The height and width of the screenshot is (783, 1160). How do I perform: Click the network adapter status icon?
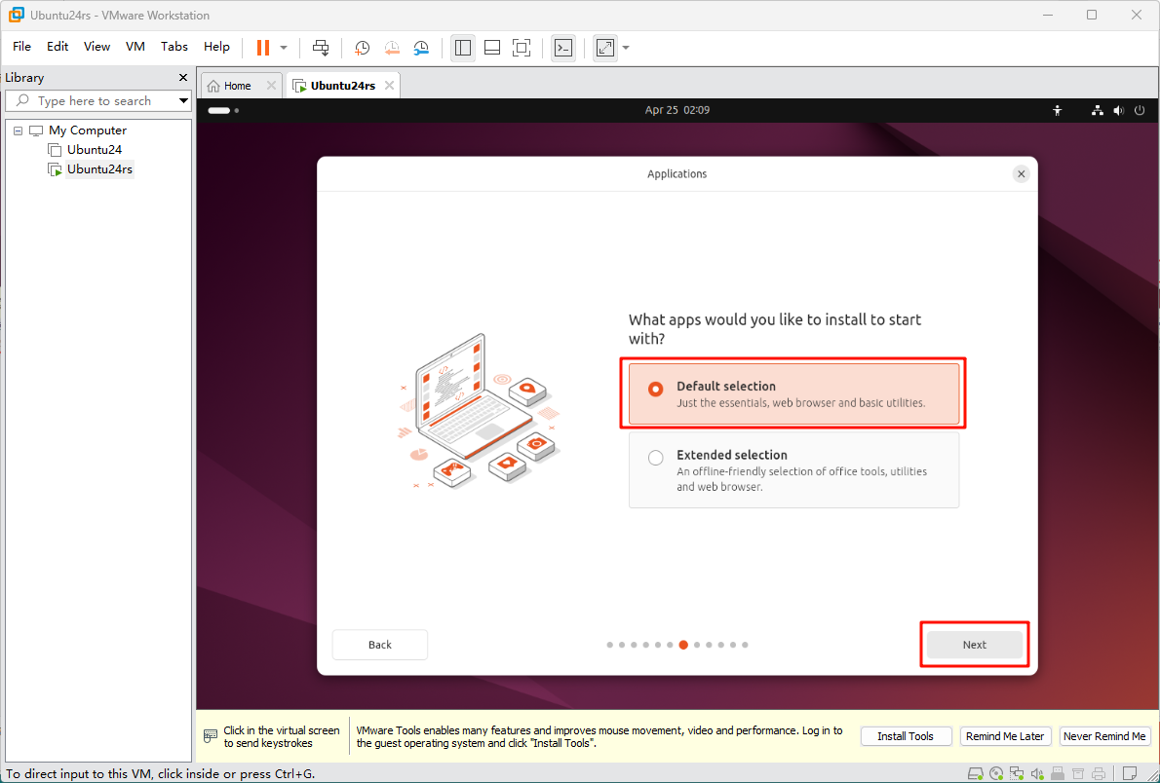click(1018, 774)
